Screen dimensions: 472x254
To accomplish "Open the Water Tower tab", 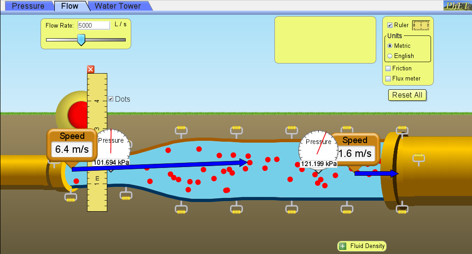I will point(118,6).
